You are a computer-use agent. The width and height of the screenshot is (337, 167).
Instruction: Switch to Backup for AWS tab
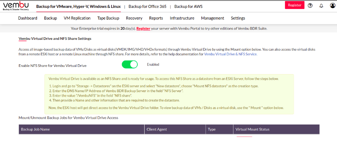(188, 6)
